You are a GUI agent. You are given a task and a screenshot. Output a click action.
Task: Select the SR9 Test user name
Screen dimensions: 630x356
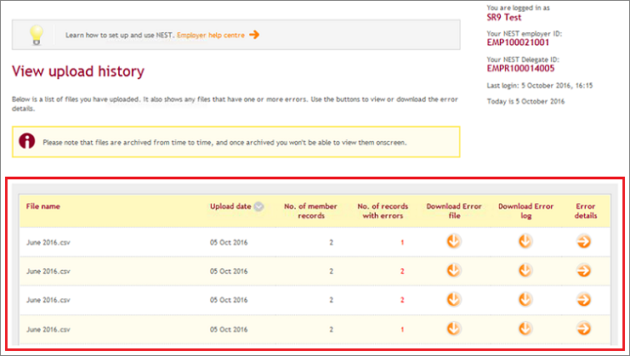click(504, 17)
